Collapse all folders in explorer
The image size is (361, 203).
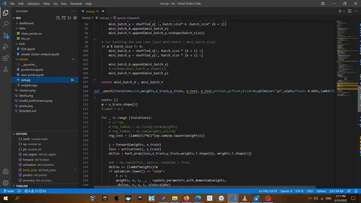(75, 18)
